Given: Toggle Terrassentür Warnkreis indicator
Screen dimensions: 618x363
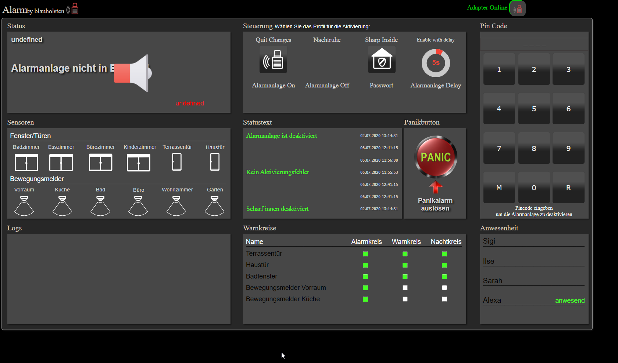Looking at the screenshot, I should pyautogui.click(x=405, y=254).
